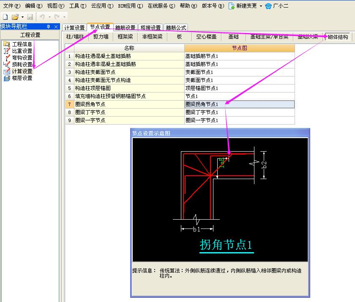Select 楼层设置 in the navigation list

pyautogui.click(x=22, y=78)
